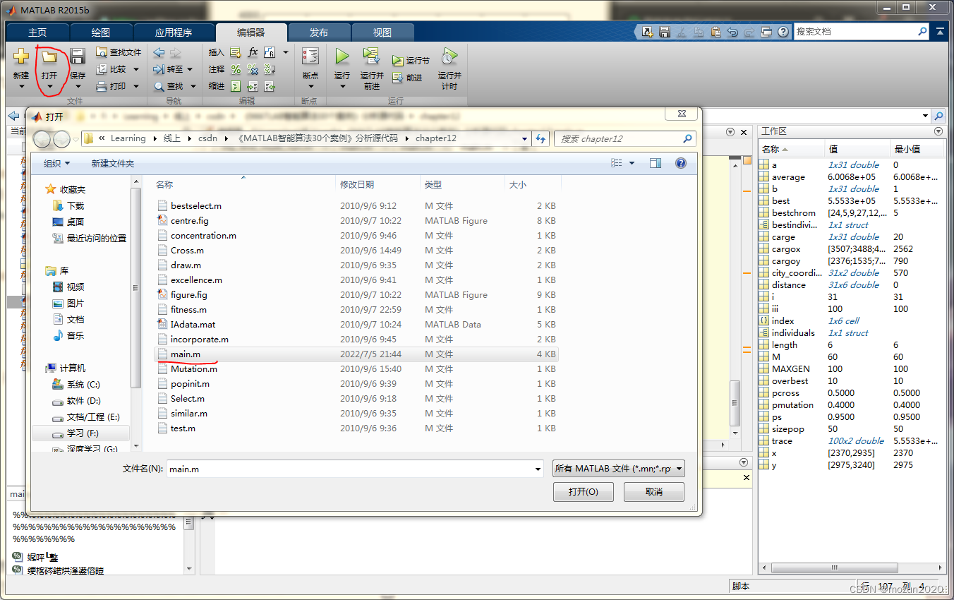
Task: Expand the 断点 dropdown arrow
Action: point(310,87)
